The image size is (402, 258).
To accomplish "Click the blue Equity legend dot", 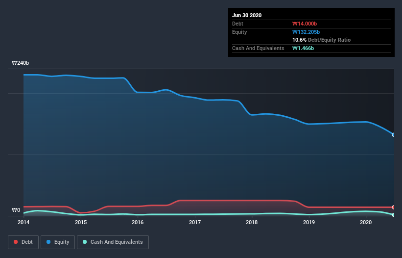I will click(x=48, y=242).
